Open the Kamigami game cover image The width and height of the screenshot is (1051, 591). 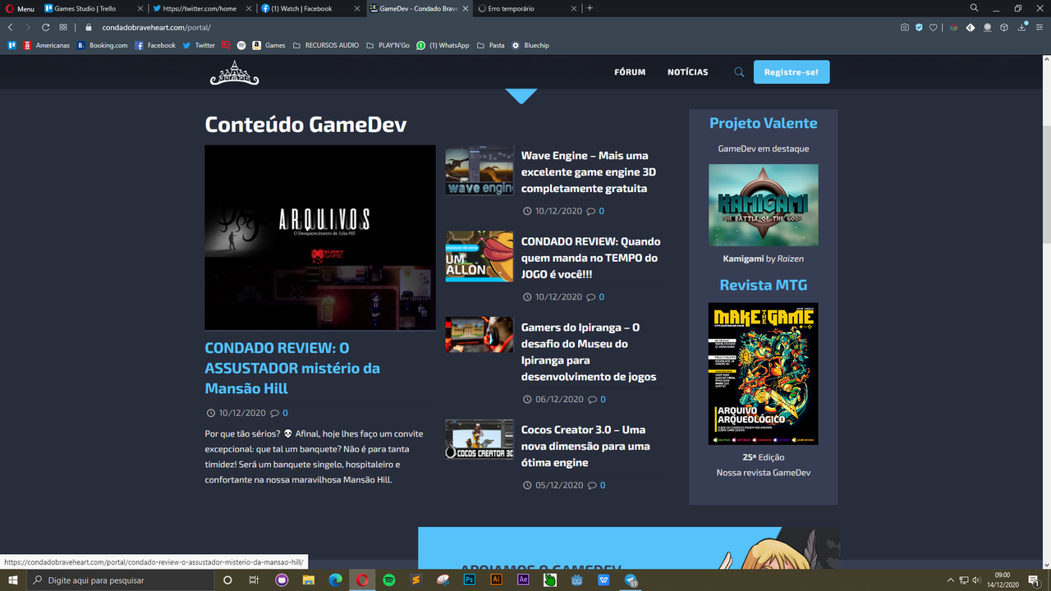(764, 205)
